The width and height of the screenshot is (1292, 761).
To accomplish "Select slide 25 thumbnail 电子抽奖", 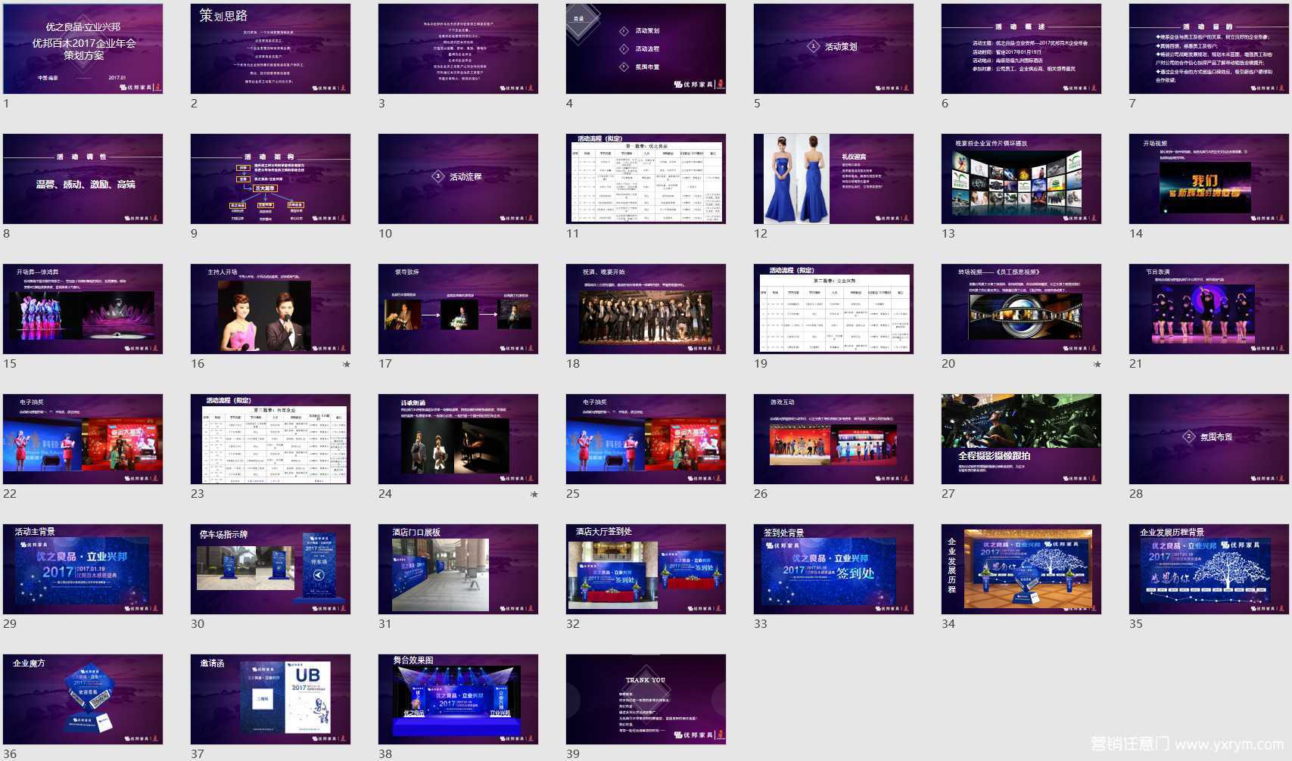I will tap(646, 439).
